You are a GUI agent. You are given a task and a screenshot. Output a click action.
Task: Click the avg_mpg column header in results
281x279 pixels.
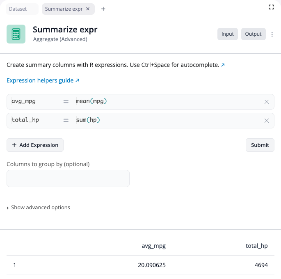click(x=153, y=246)
